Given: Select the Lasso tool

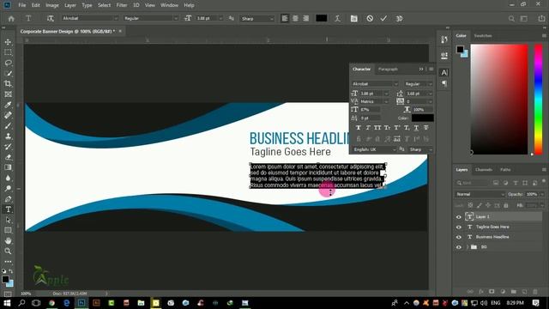Looking at the screenshot, I should point(8,63).
